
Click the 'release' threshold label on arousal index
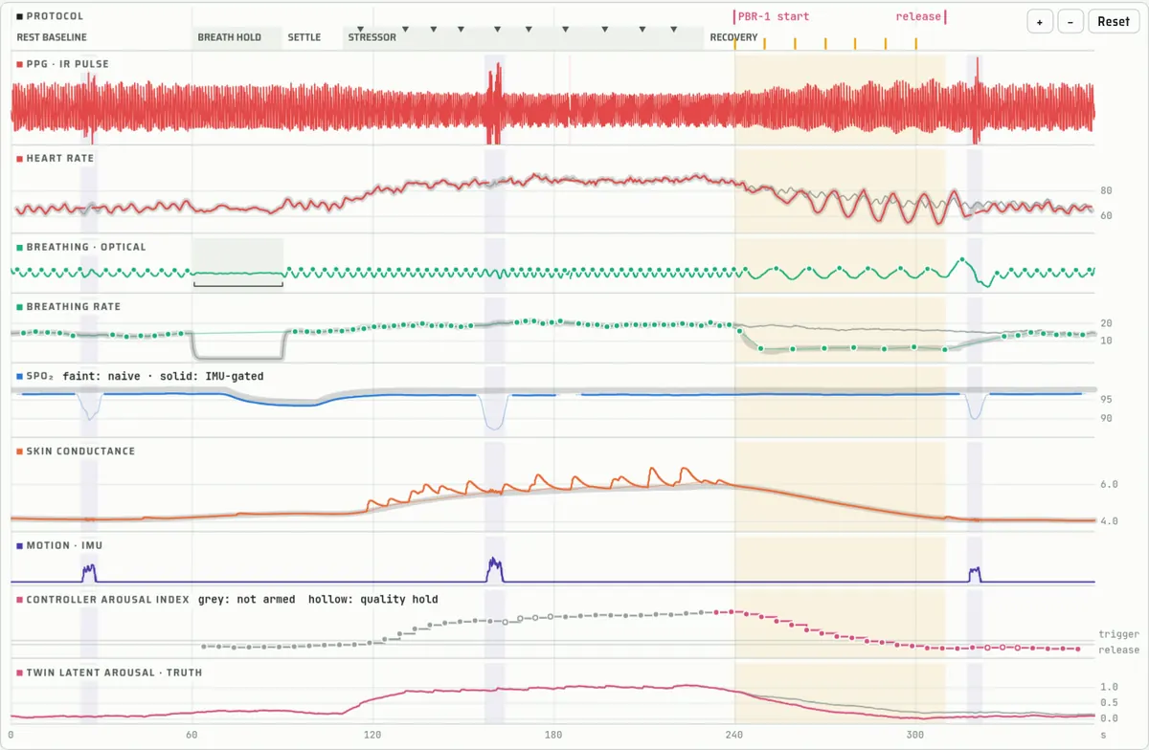[1118, 651]
